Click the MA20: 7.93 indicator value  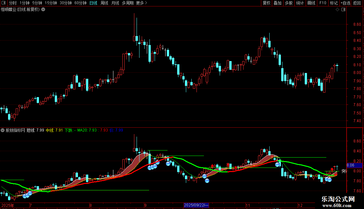tap(87, 130)
